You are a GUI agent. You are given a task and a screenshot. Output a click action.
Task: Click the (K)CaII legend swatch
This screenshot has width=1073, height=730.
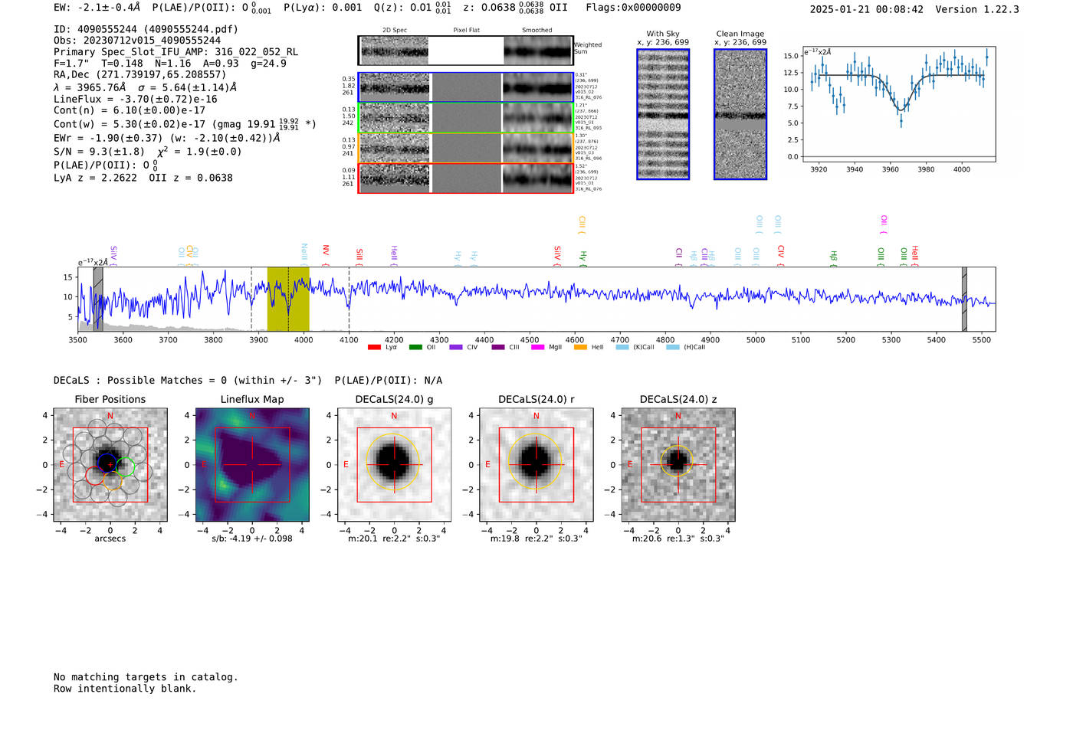click(x=622, y=348)
